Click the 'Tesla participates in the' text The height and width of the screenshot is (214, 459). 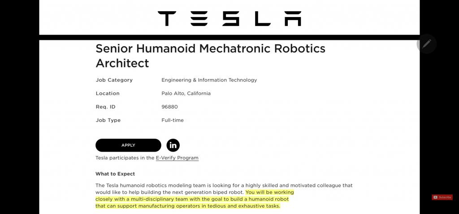coord(125,158)
